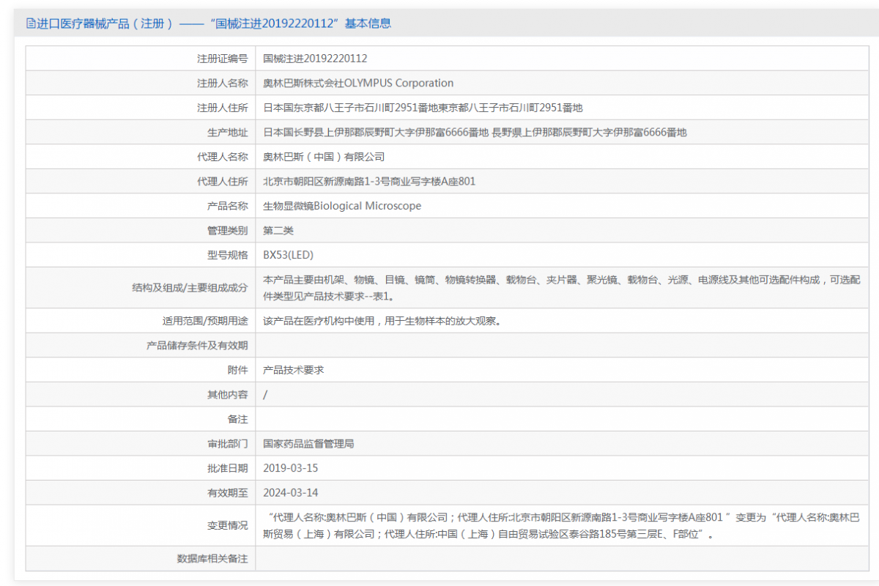Click the structure description starting "本产品主要由机架"

[x=562, y=288]
